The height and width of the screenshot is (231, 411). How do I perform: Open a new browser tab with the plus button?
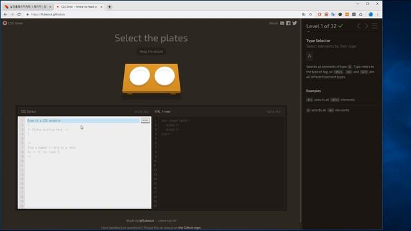click(110, 7)
